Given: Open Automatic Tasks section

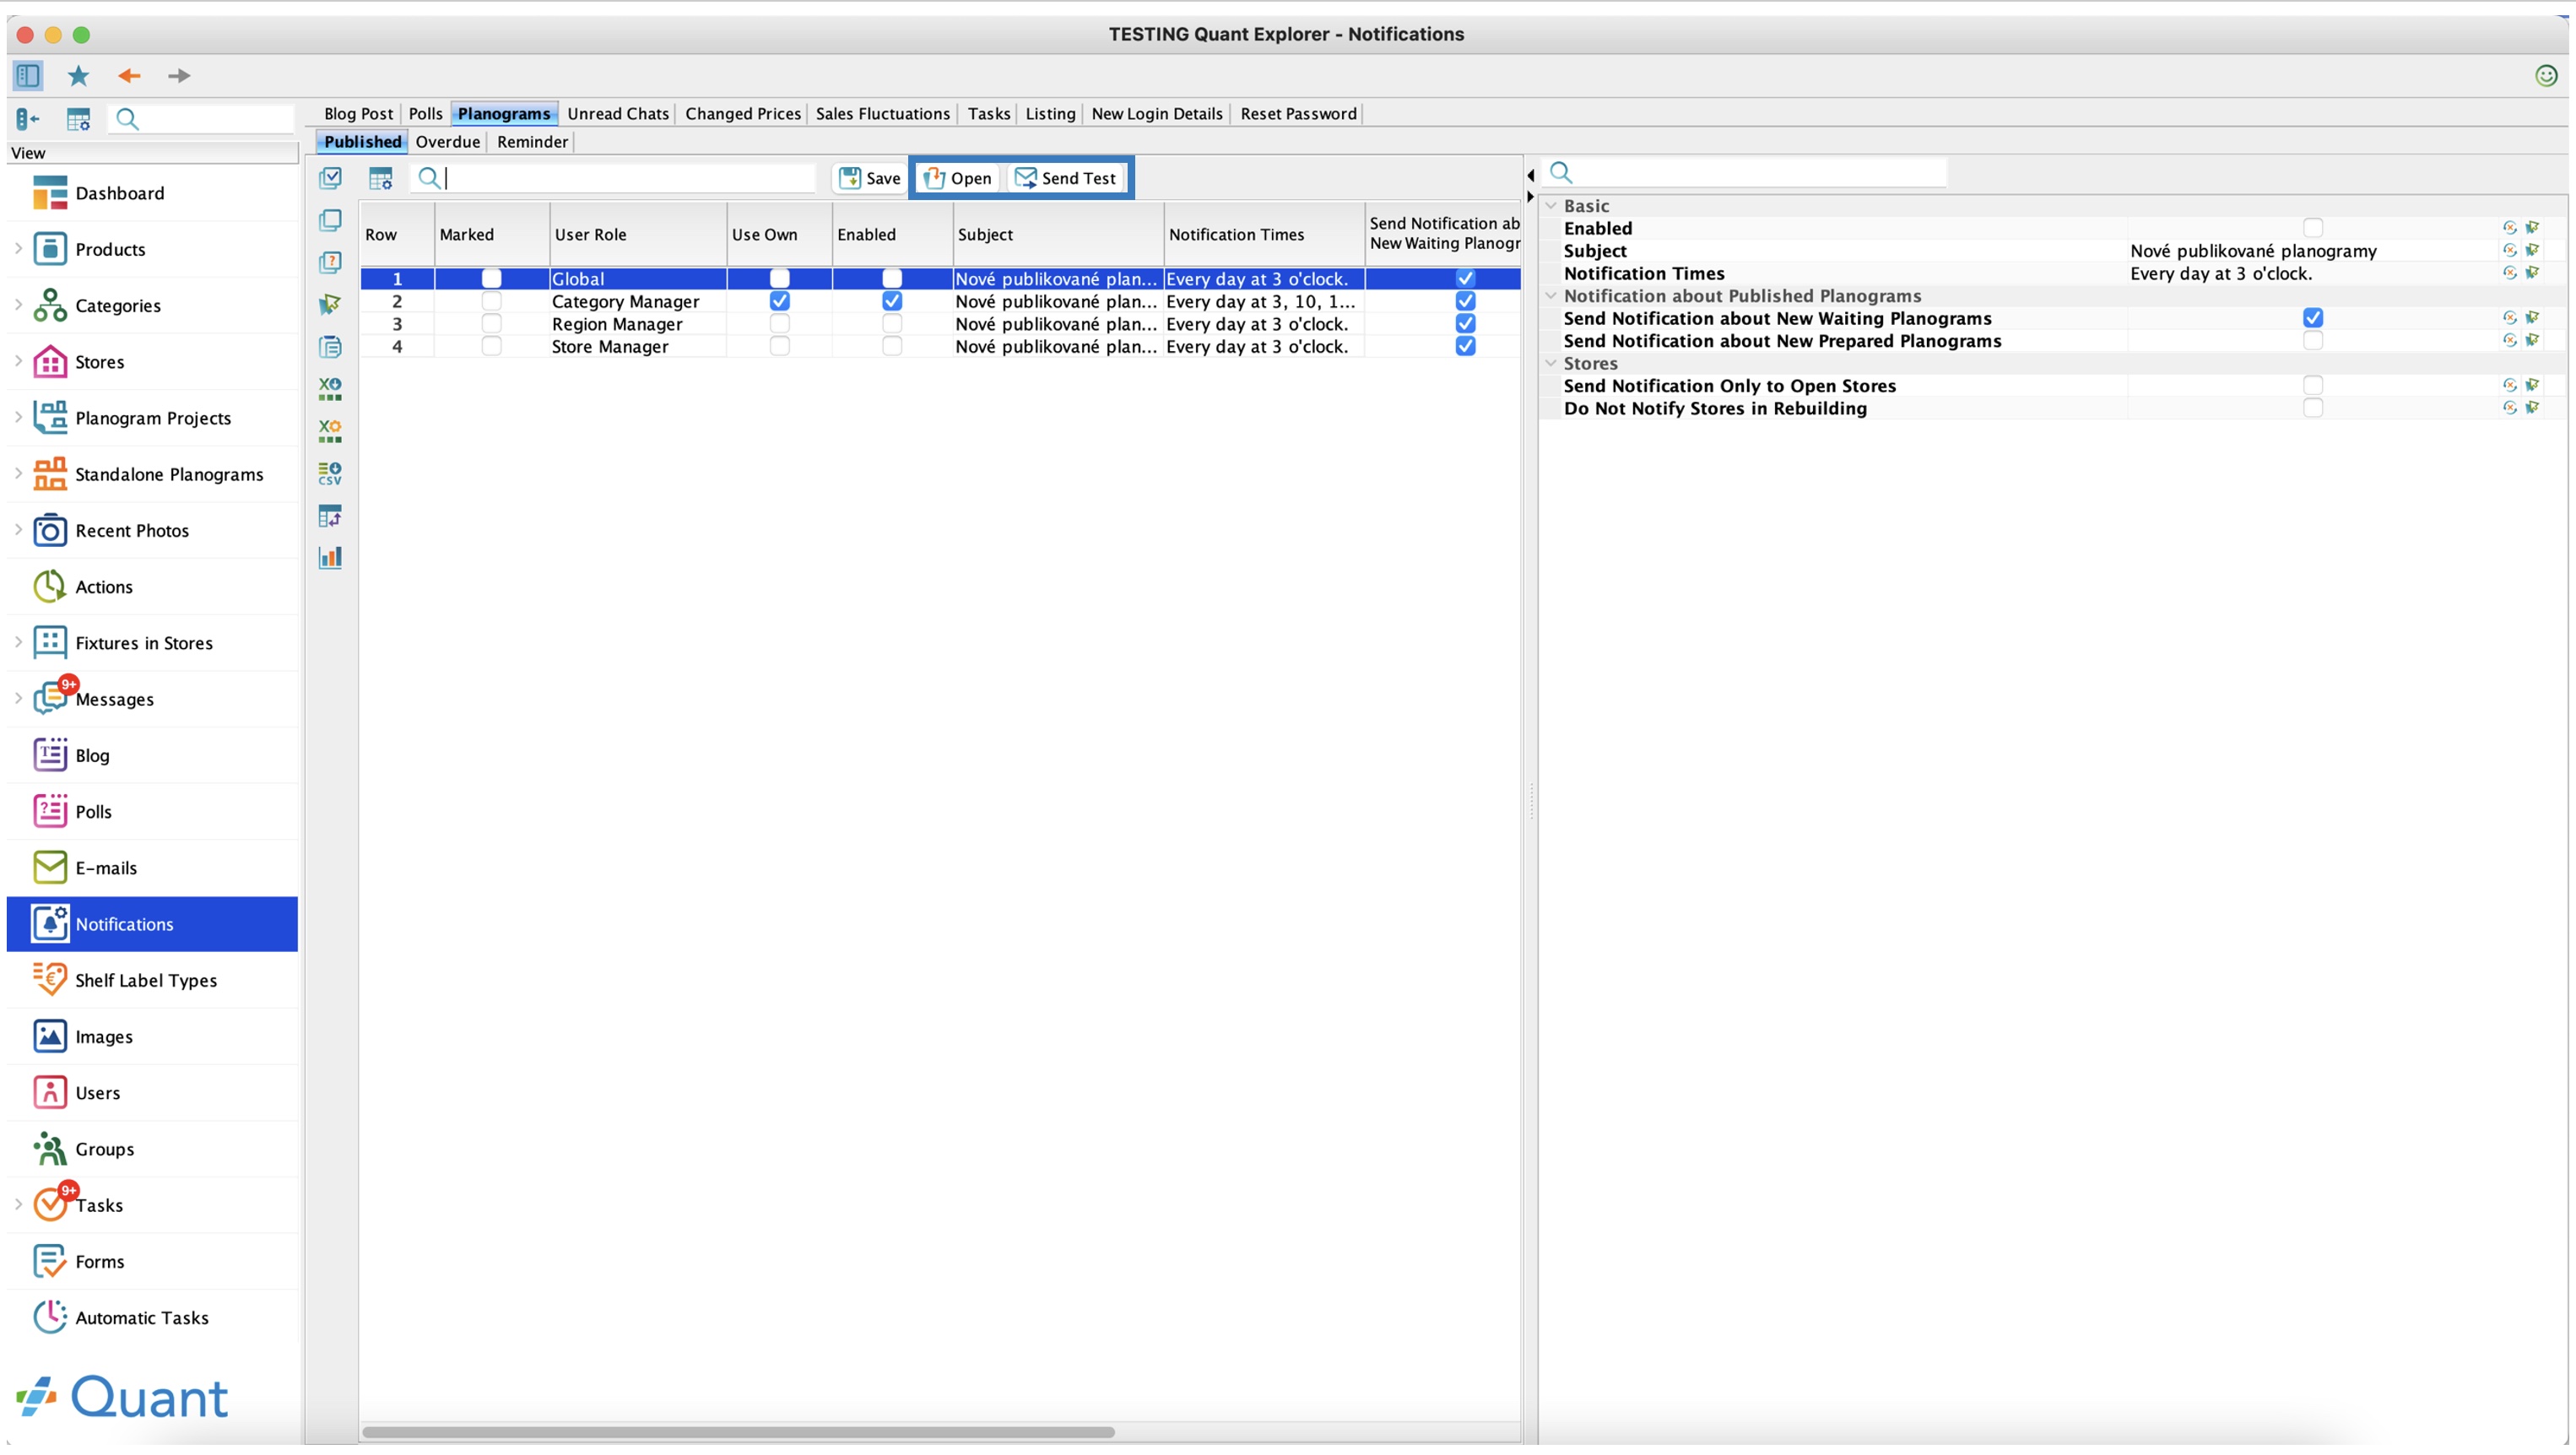Looking at the screenshot, I should pyautogui.click(x=152, y=1318).
